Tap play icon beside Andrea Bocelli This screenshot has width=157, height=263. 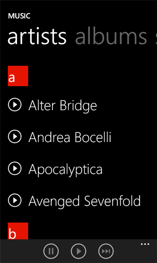pos(15,137)
